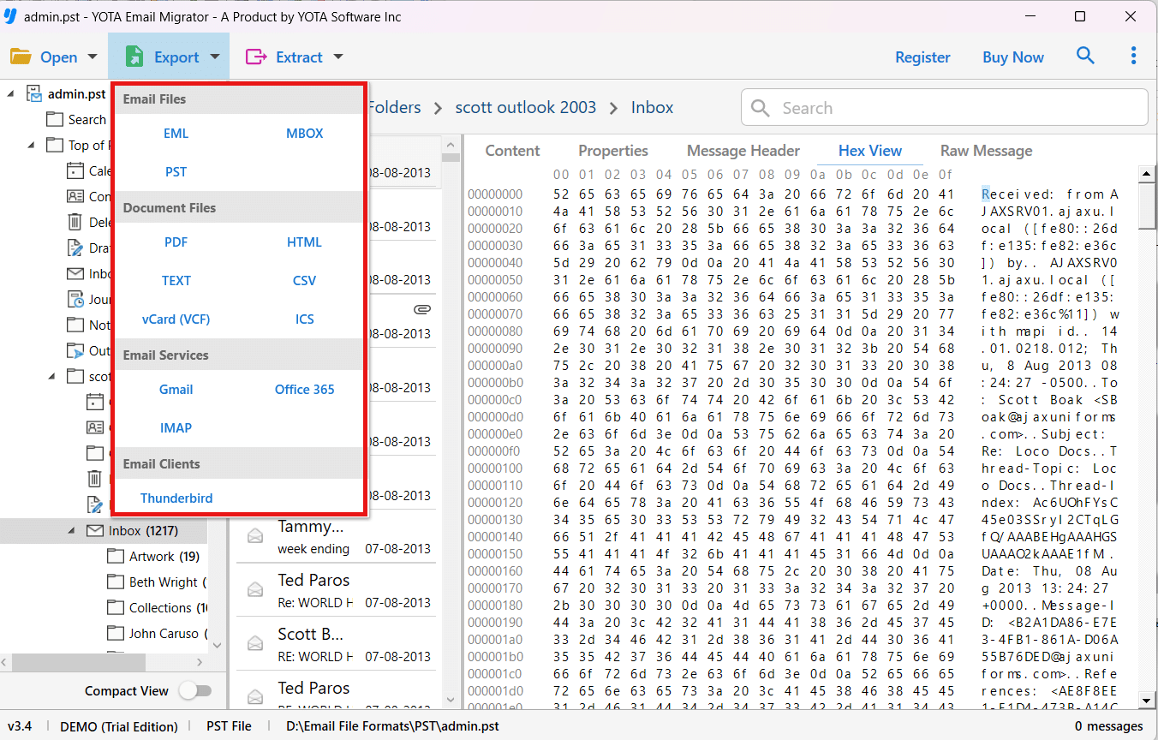Image resolution: width=1158 pixels, height=740 pixels.
Task: Click the green Export icon
Action: point(135,57)
